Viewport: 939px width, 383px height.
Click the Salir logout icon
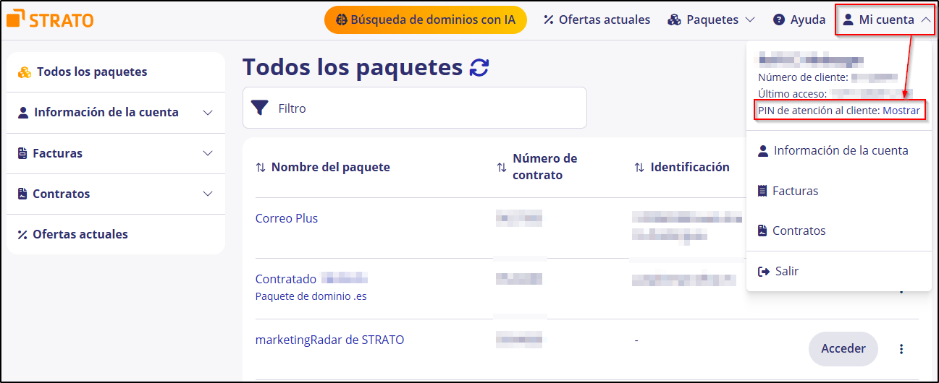pos(763,272)
